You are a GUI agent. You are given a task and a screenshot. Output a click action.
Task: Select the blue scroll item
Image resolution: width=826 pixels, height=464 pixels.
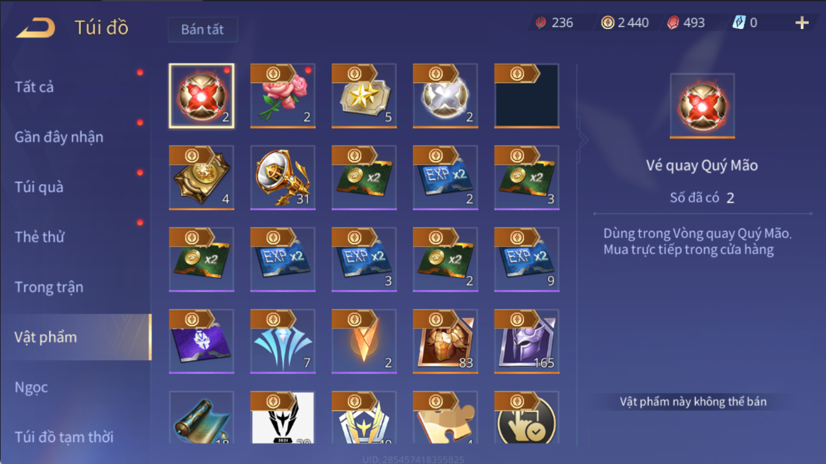tap(201, 418)
